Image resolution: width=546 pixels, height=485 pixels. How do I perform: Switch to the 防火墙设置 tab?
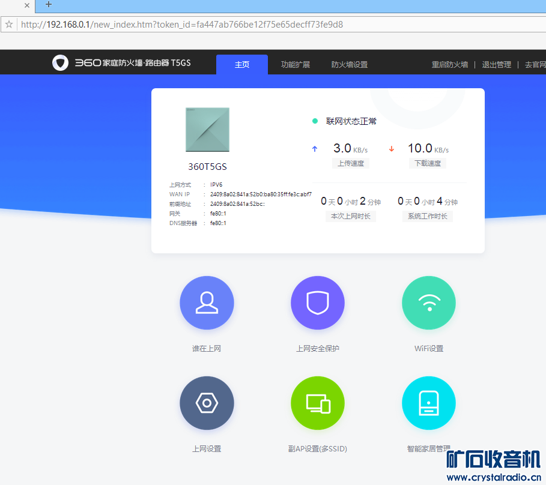click(x=349, y=64)
